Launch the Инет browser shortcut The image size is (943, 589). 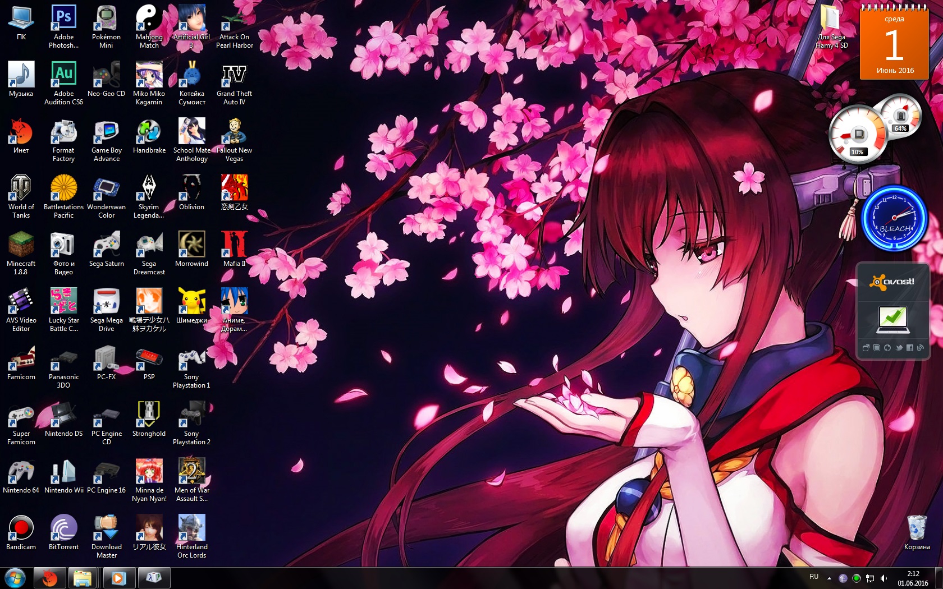coord(21,136)
